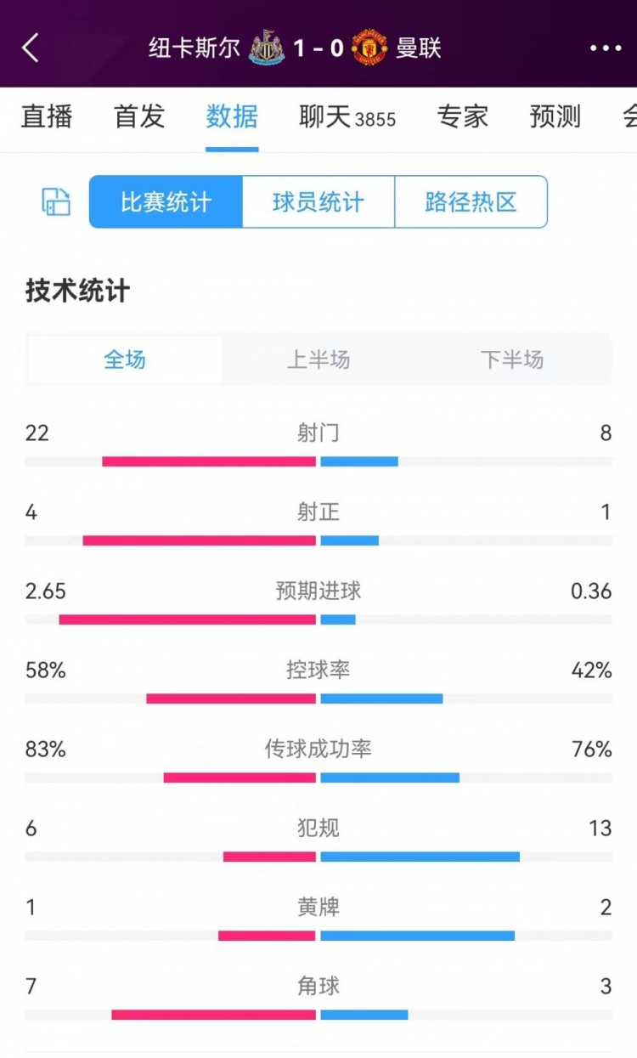Open the 聊天 chat tab
Image resolution: width=637 pixels, height=1058 pixels.
point(347,116)
